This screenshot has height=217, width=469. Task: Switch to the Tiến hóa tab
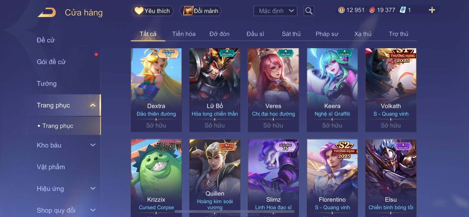click(184, 34)
